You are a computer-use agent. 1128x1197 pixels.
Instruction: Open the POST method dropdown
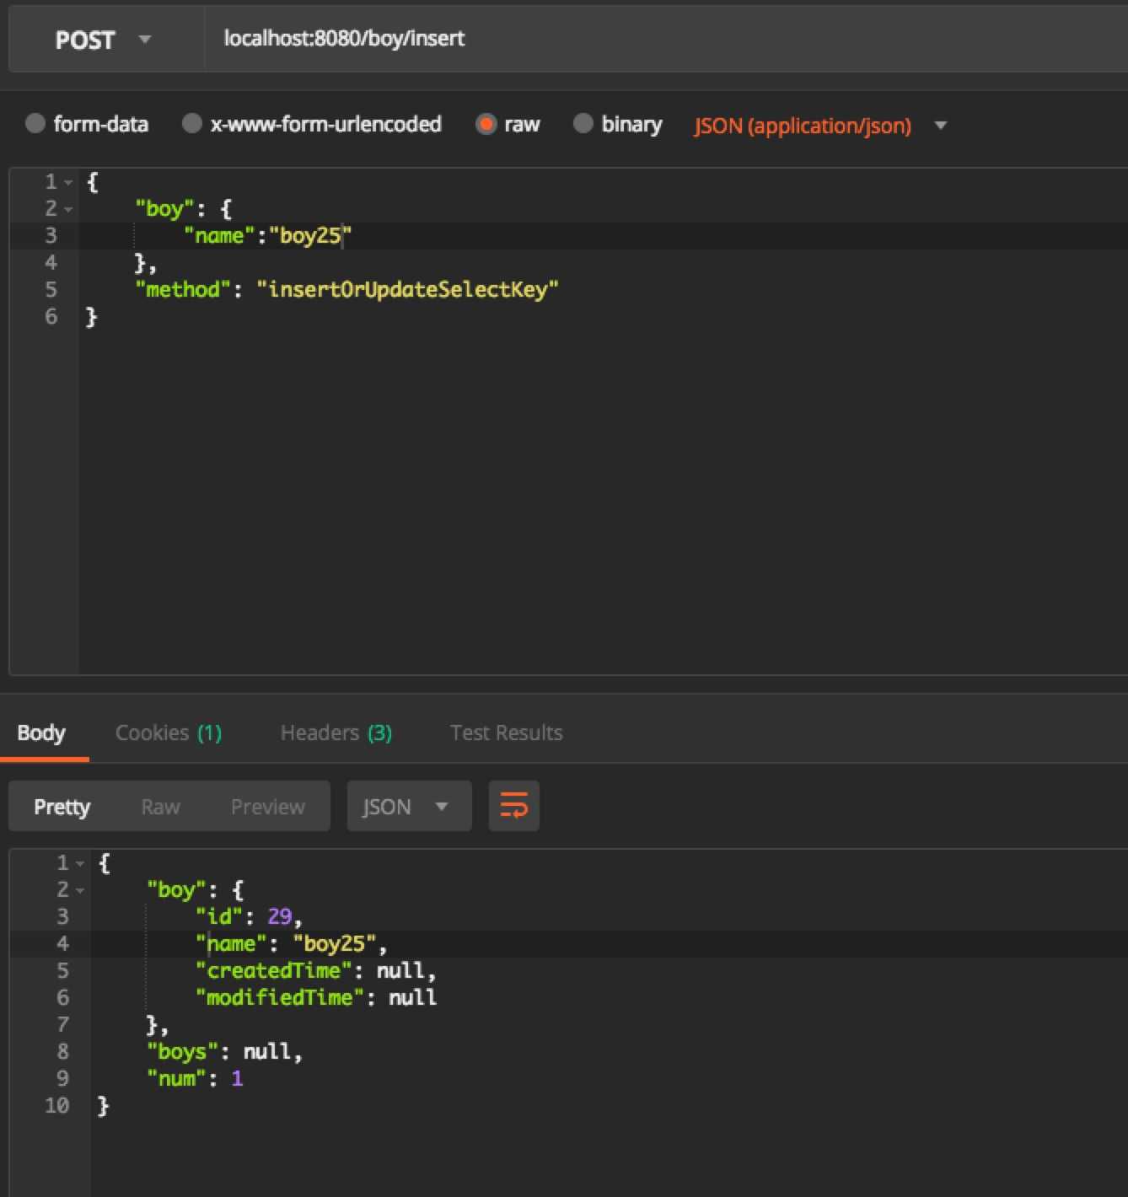coord(106,40)
